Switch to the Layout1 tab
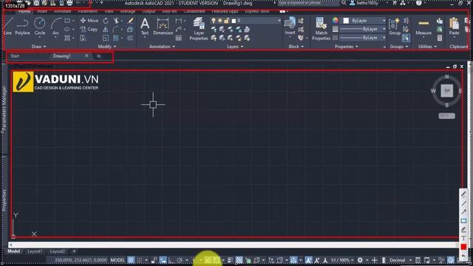Viewport: 473px width, 266px height. coord(35,251)
